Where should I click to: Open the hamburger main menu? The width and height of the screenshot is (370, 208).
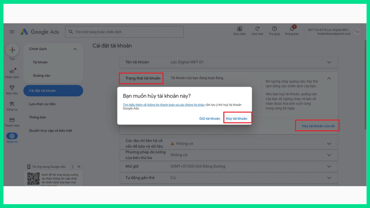click(12, 32)
